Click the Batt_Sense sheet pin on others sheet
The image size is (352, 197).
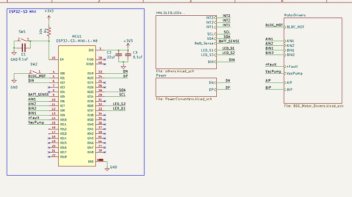tap(205, 43)
